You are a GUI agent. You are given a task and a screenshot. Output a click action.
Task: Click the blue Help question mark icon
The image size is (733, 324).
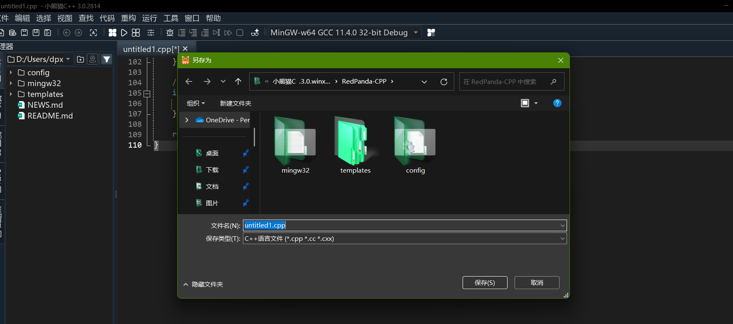coord(557,103)
